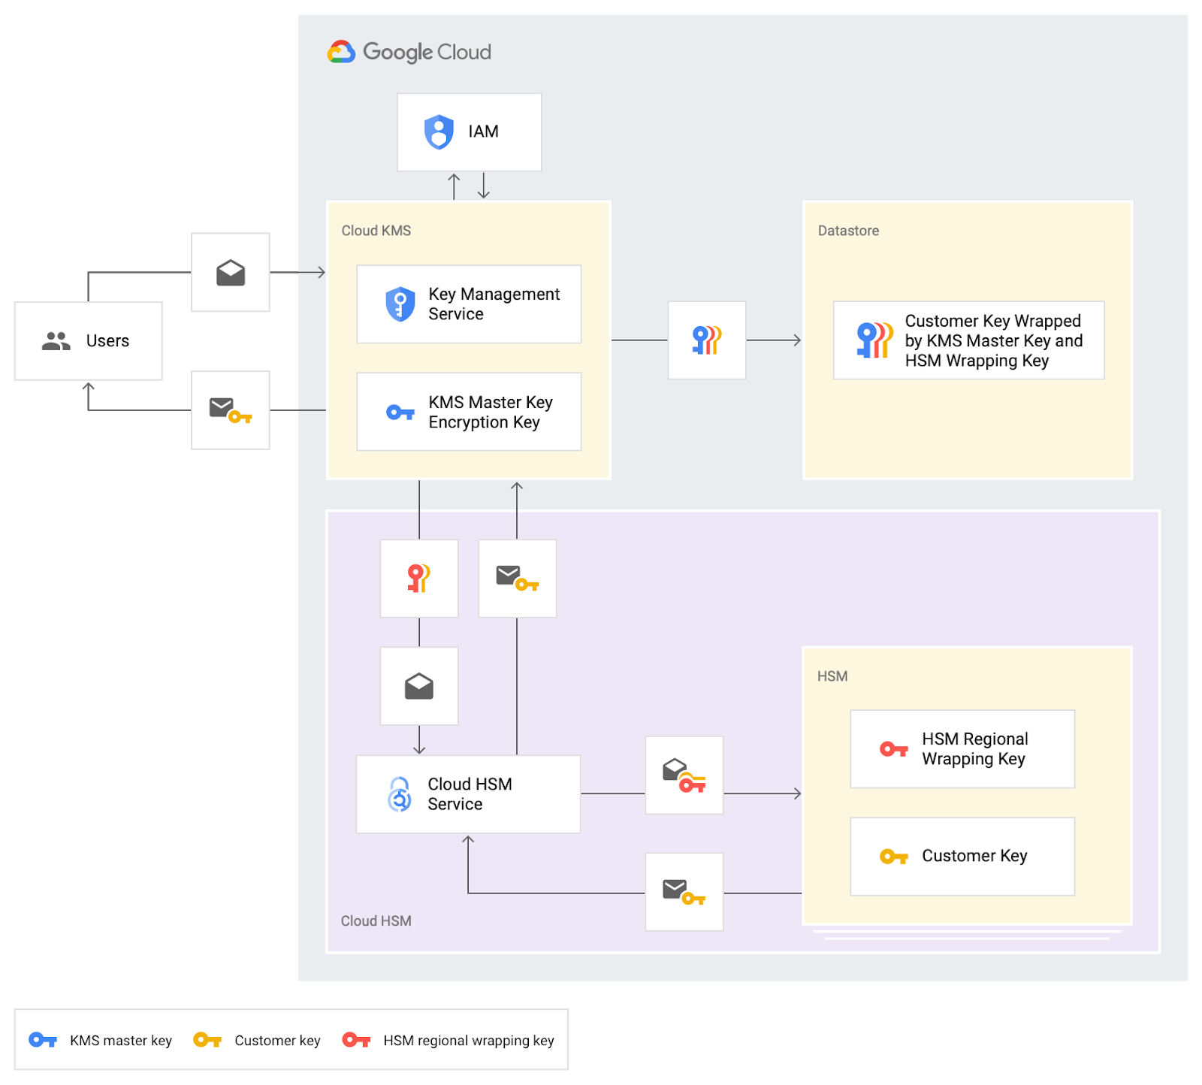This screenshot has width=1202, height=1085.
Task: Click the envelope with yellow key icon returning from HSM
Action: point(684,892)
